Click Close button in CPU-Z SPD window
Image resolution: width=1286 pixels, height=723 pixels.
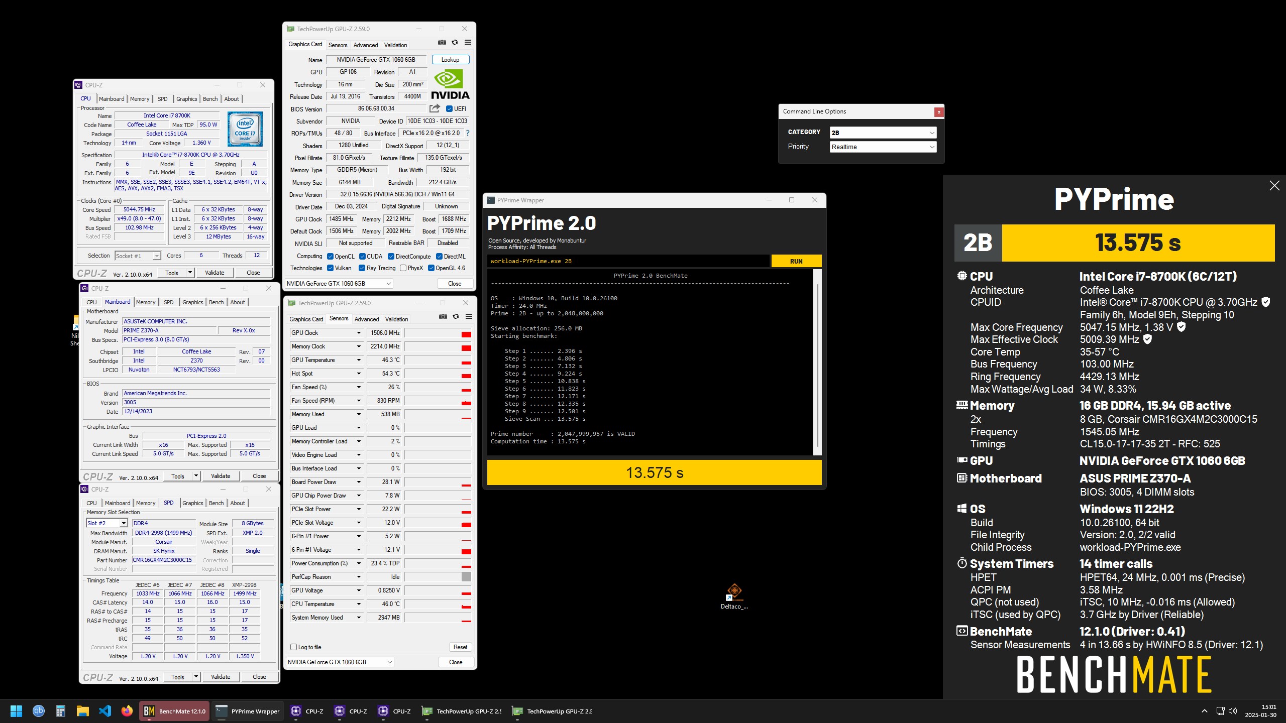tap(259, 677)
